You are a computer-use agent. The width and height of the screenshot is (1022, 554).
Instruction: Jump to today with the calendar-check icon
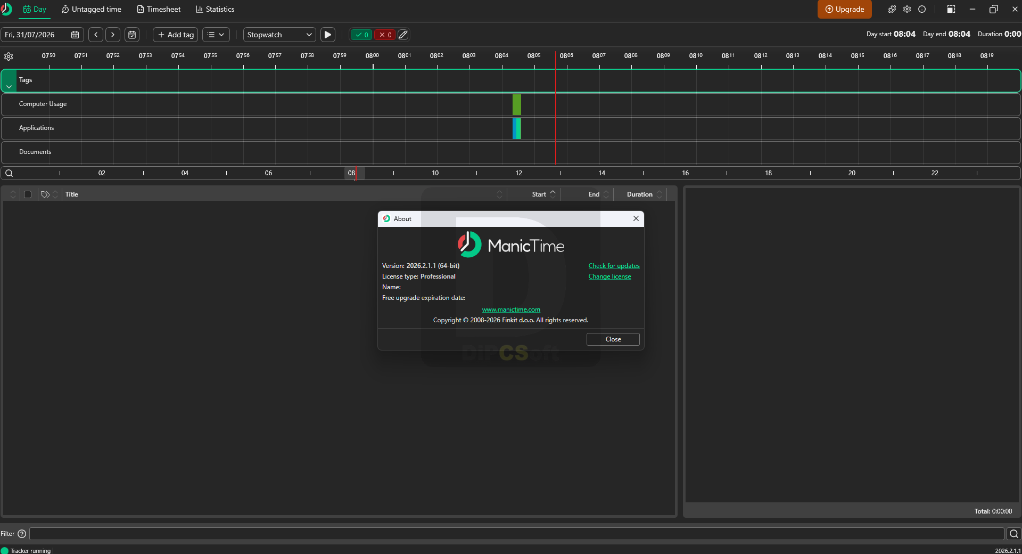click(132, 35)
